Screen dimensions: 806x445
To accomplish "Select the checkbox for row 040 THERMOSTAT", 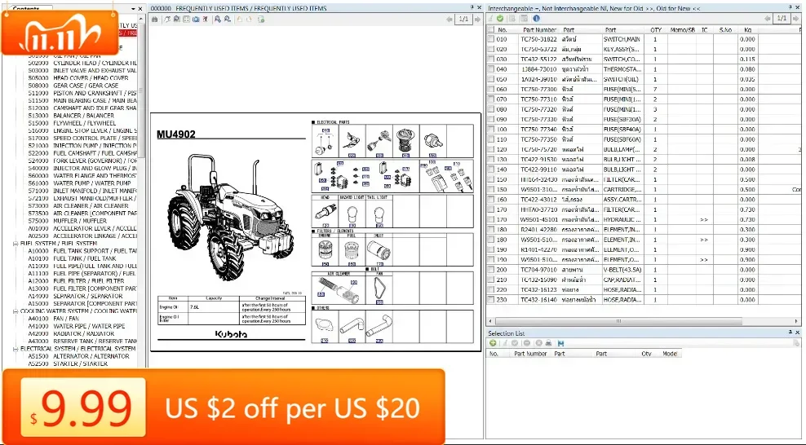I will [x=491, y=69].
